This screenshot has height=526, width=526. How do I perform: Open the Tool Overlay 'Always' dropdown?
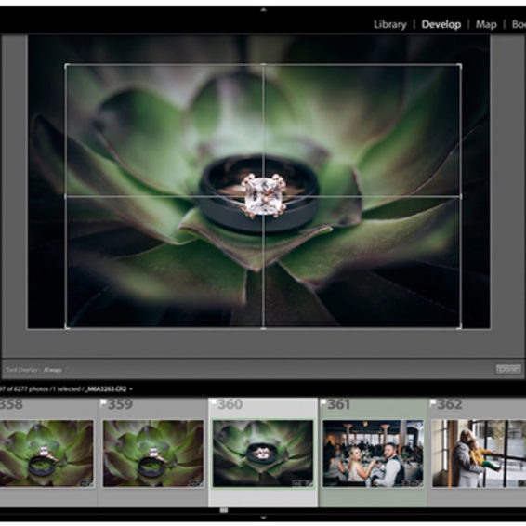click(53, 370)
